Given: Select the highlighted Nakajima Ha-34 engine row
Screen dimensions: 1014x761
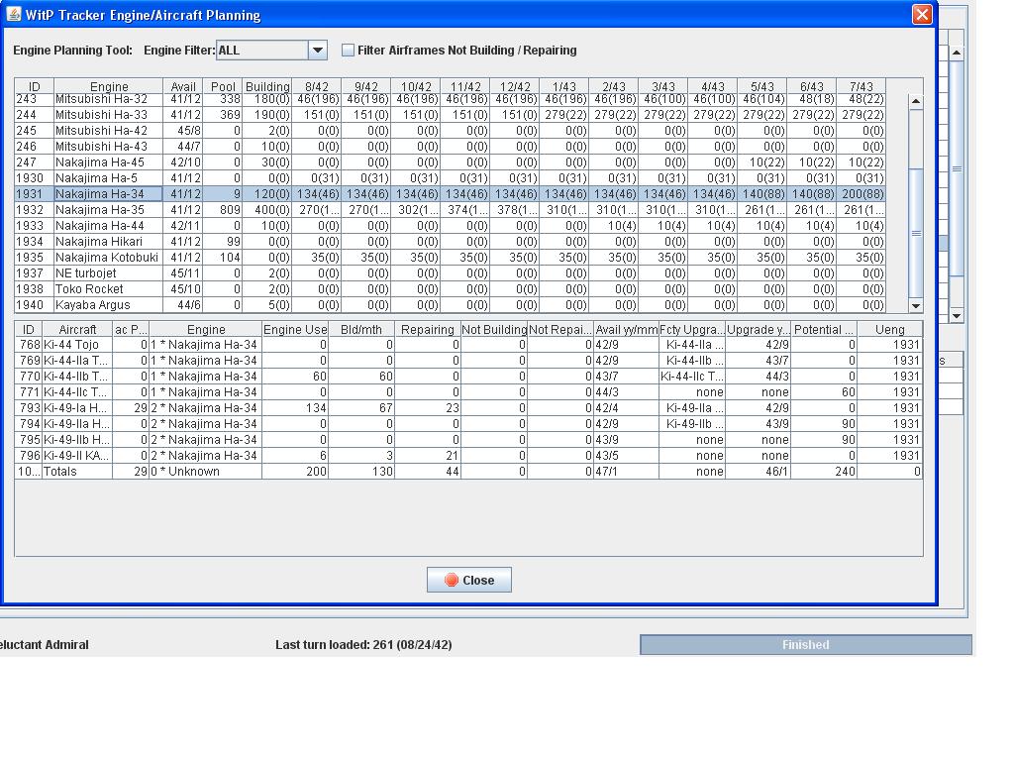Looking at the screenshot, I should [451, 194].
